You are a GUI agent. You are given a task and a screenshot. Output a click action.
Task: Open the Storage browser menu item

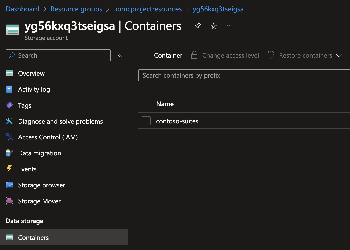(42, 185)
